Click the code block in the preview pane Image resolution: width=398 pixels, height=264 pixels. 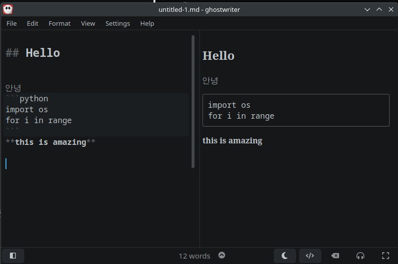click(x=296, y=110)
